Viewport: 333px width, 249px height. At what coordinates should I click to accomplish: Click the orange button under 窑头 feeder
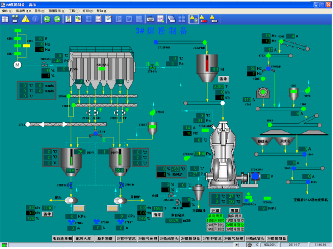(79, 209)
